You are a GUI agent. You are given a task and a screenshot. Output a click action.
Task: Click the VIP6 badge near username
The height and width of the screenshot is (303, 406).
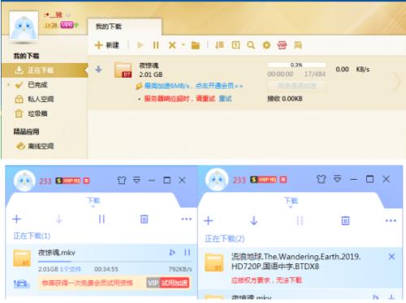67,24
